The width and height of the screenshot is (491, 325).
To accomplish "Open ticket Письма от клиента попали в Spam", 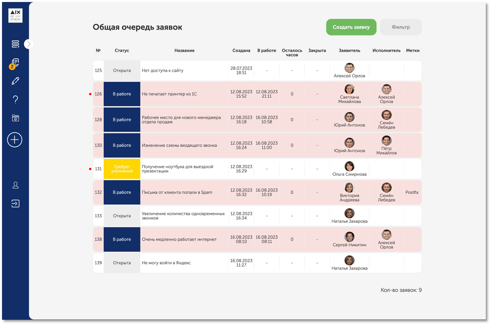I will coord(177,193).
